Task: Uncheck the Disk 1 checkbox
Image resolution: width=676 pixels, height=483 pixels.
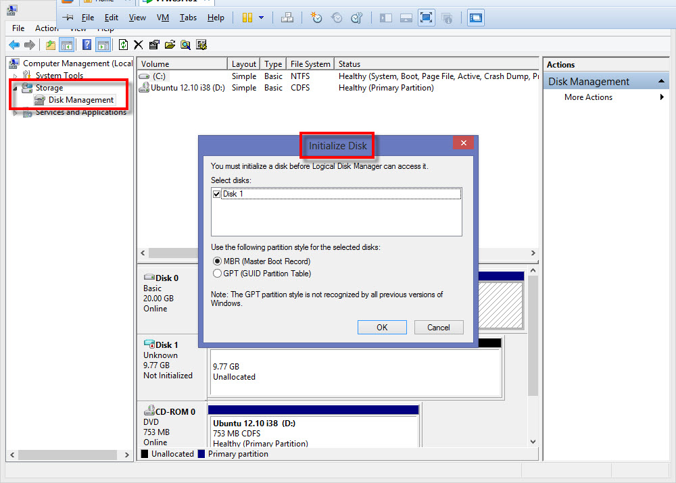Action: coord(217,194)
